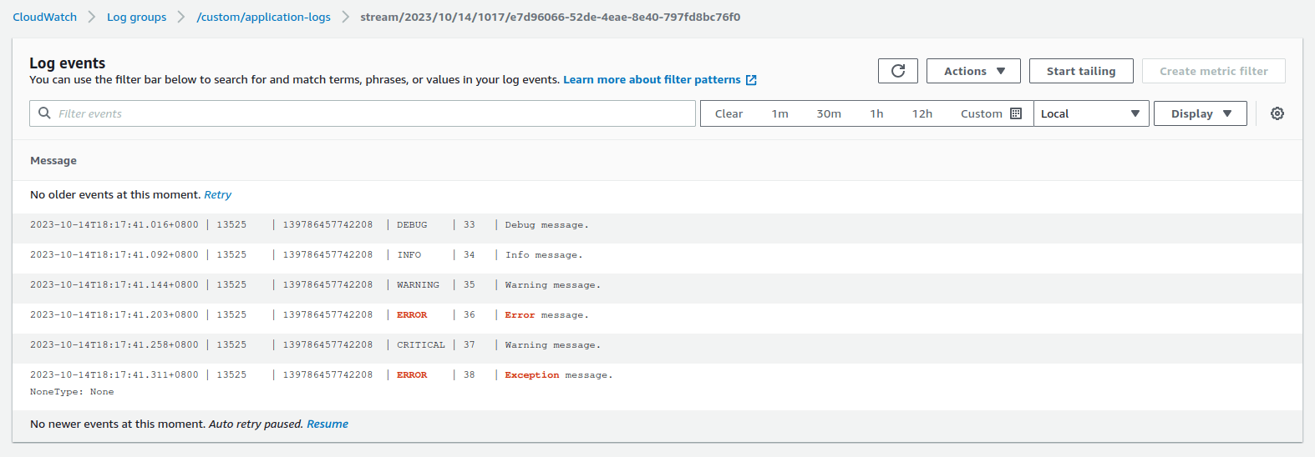Select the 12h time range

pyautogui.click(x=922, y=113)
